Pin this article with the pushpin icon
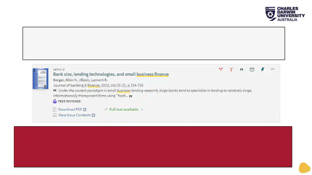This screenshot has width=312, height=175. pyautogui.click(x=263, y=69)
